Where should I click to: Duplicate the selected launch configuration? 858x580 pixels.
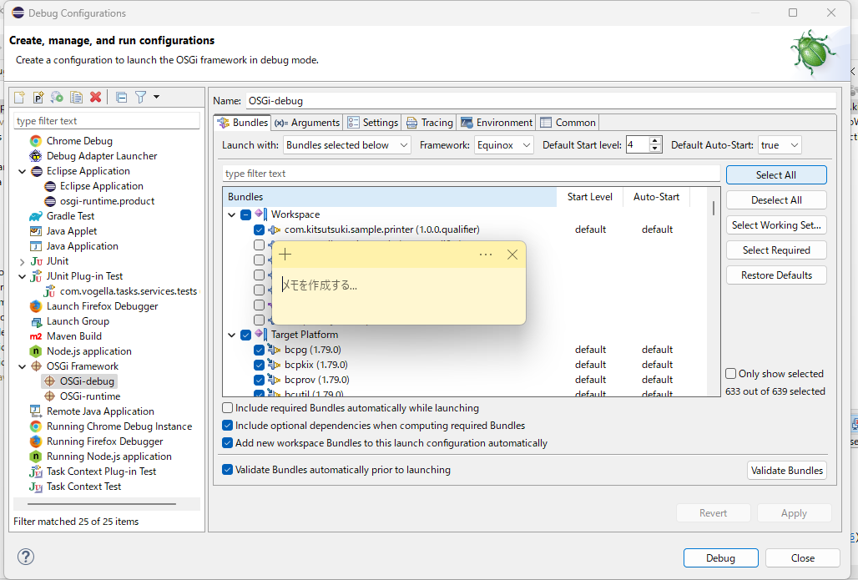76,98
